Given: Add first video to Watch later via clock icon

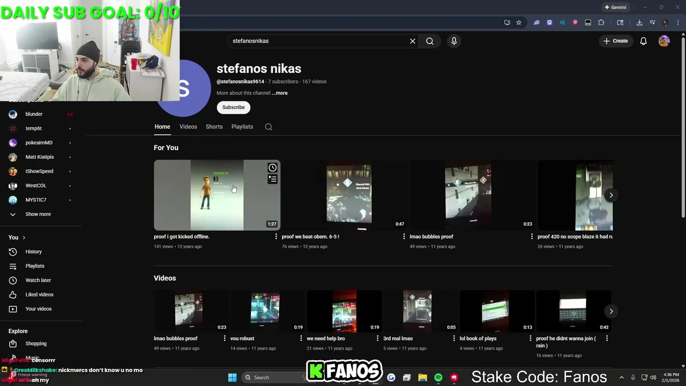Looking at the screenshot, I should (272, 168).
